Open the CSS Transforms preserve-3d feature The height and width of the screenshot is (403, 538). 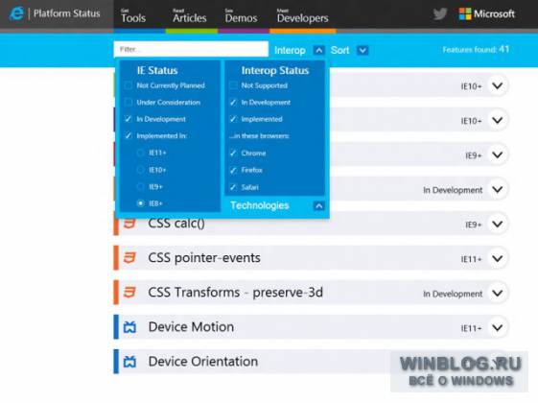(235, 293)
